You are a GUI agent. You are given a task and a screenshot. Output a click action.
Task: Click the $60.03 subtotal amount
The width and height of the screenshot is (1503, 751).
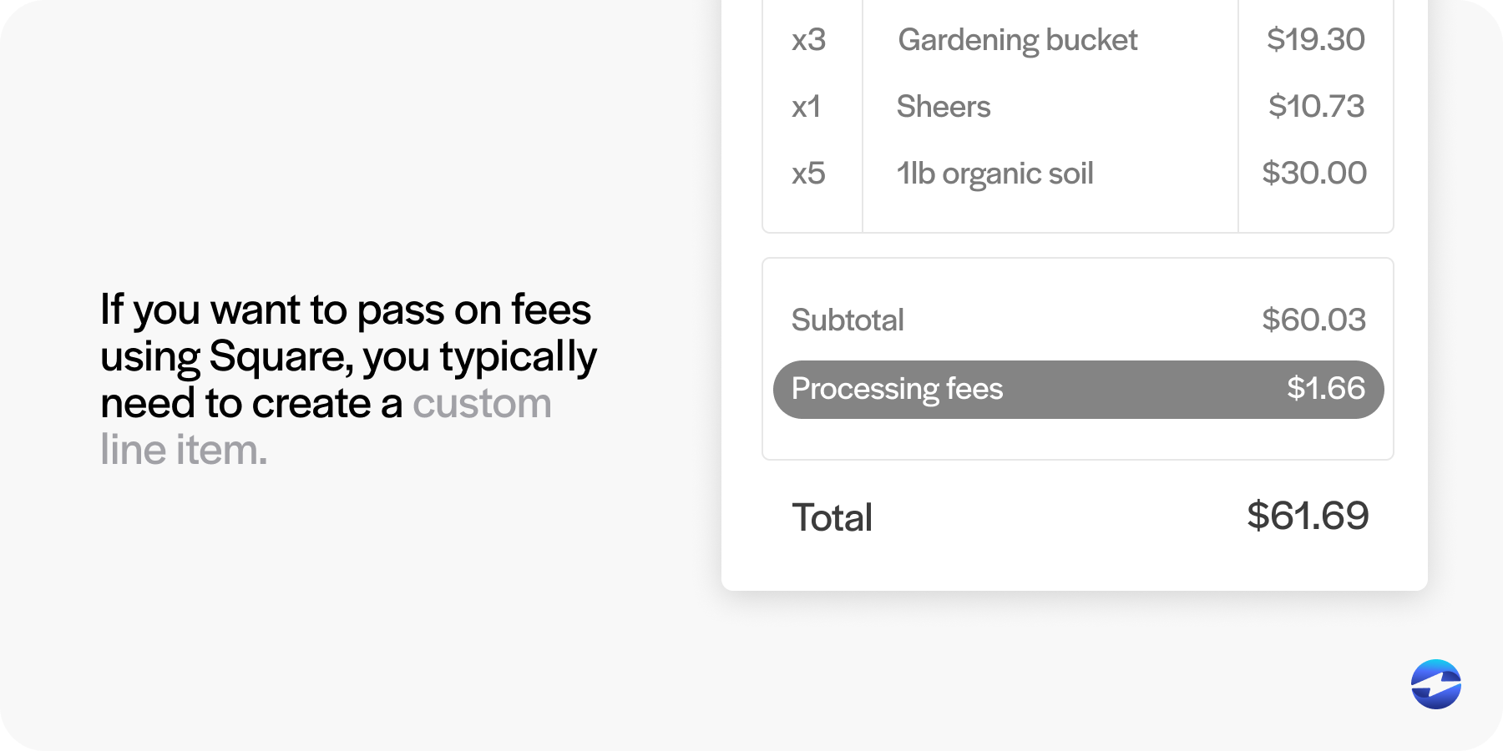coord(1313,320)
